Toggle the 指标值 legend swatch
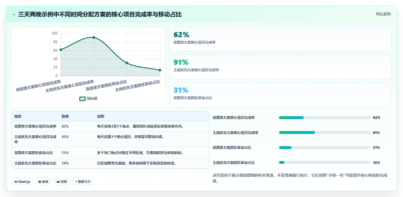The image size is (403, 197). 83,98
